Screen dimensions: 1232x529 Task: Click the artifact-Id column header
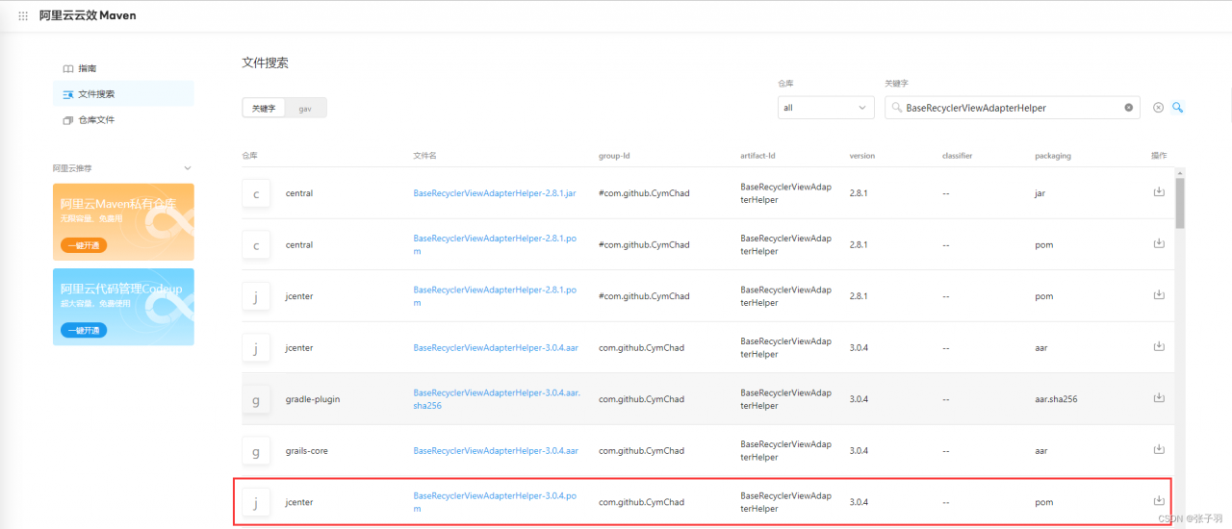point(757,156)
